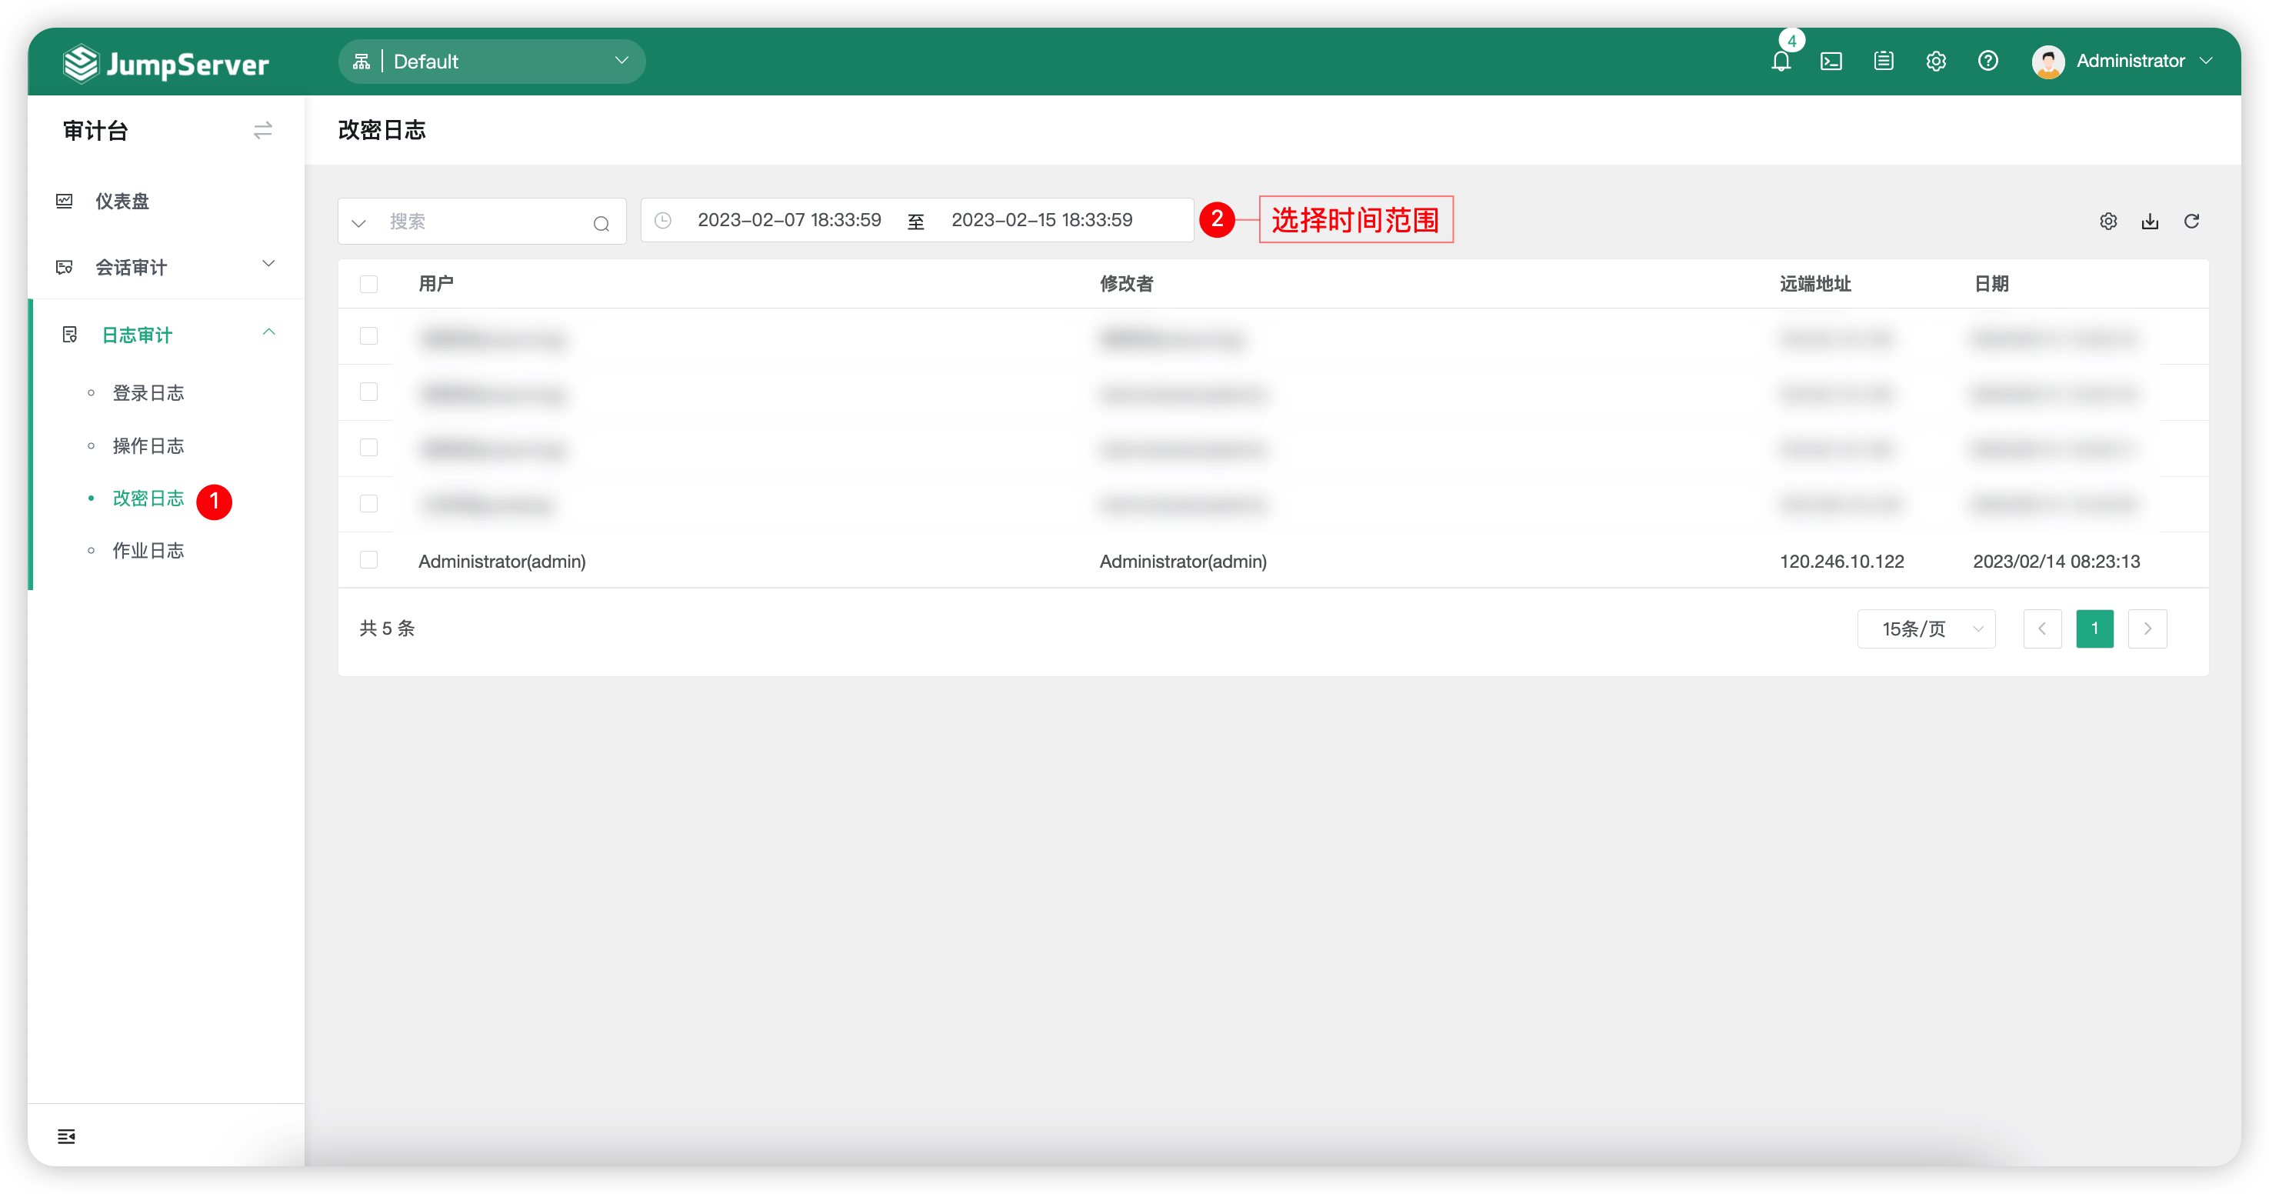
Task: Open the tickets list icon in header
Action: coord(1883,61)
